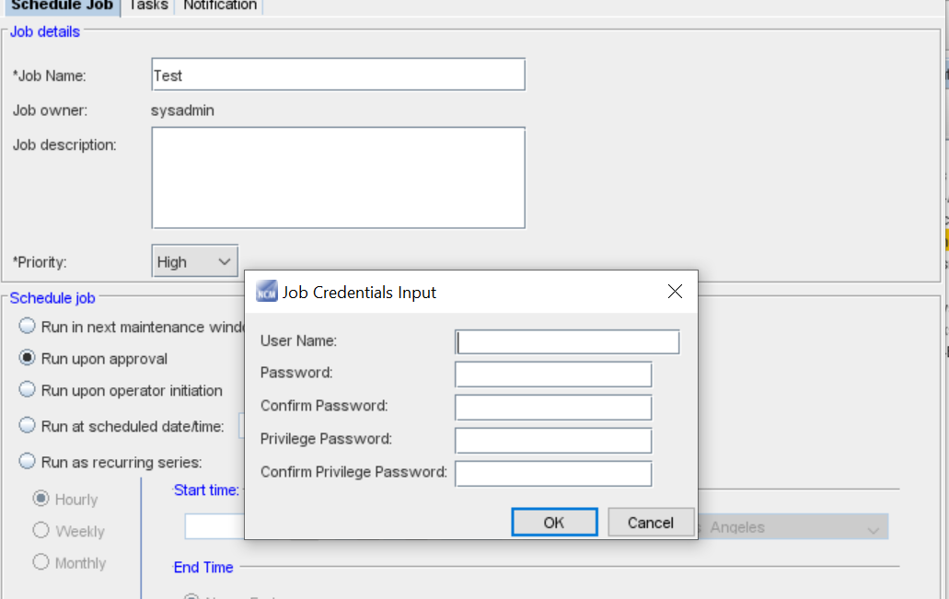This screenshot has width=949, height=599.
Task: Close the Job Credentials Input dialog
Action: coord(675,292)
